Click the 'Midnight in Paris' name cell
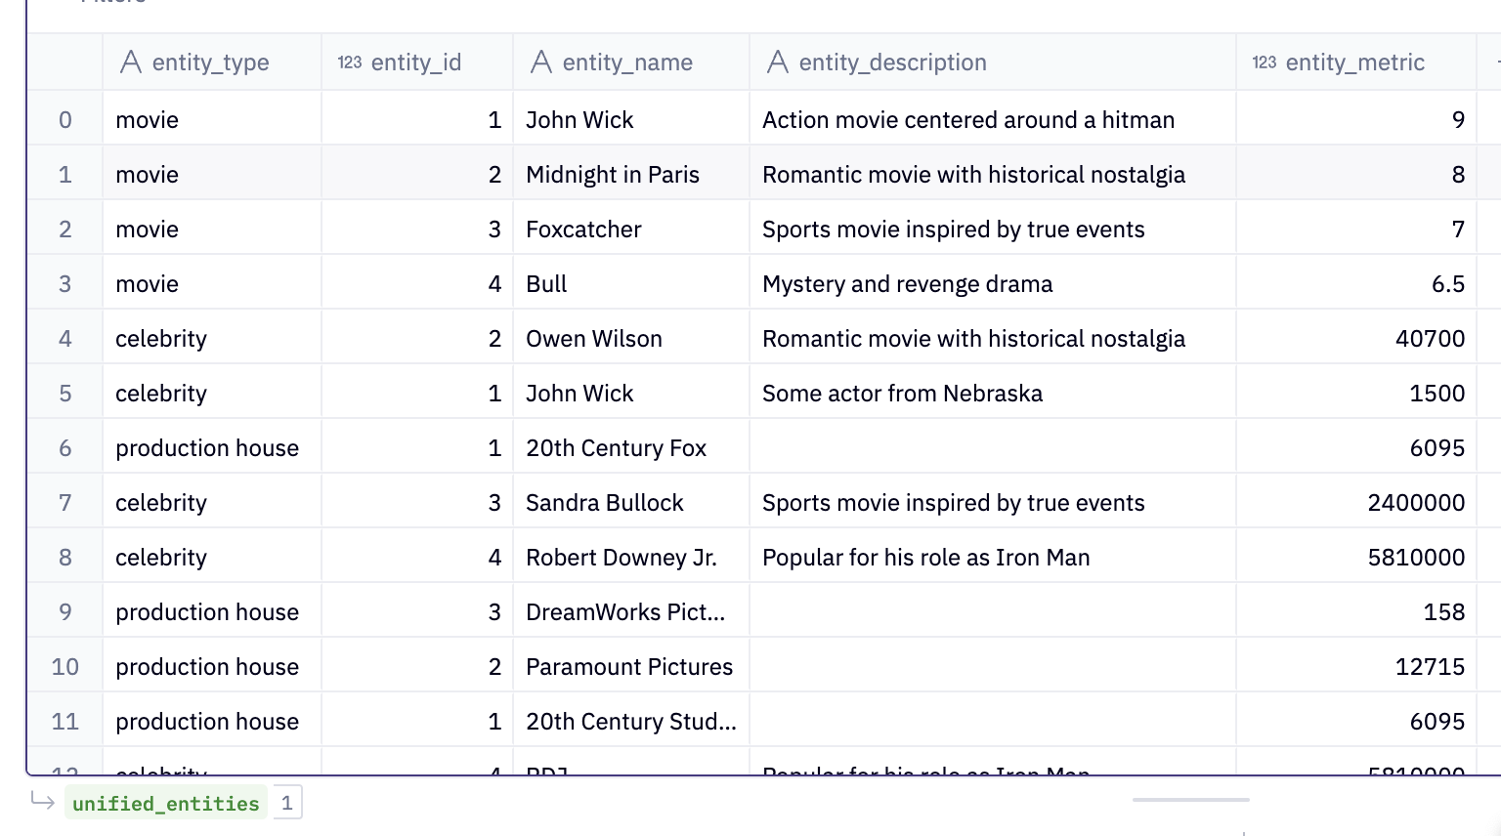The width and height of the screenshot is (1501, 836). point(631,175)
